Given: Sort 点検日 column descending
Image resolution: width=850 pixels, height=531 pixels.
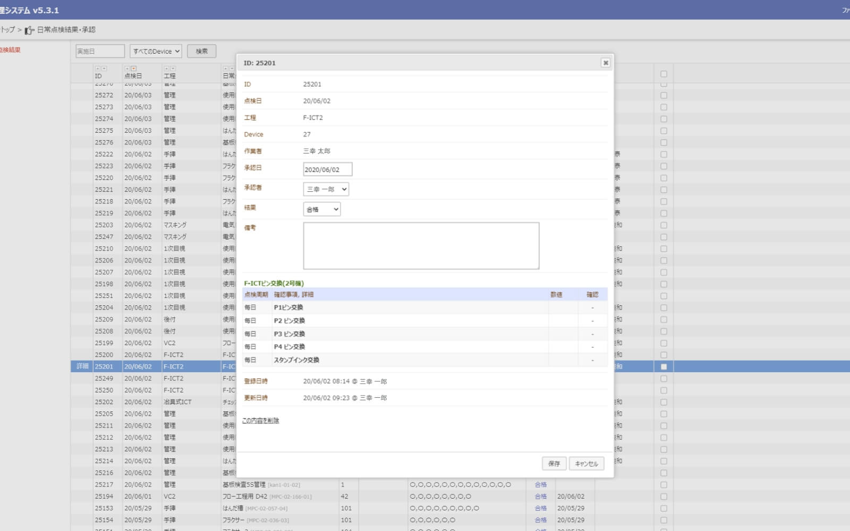Looking at the screenshot, I should (x=134, y=68).
